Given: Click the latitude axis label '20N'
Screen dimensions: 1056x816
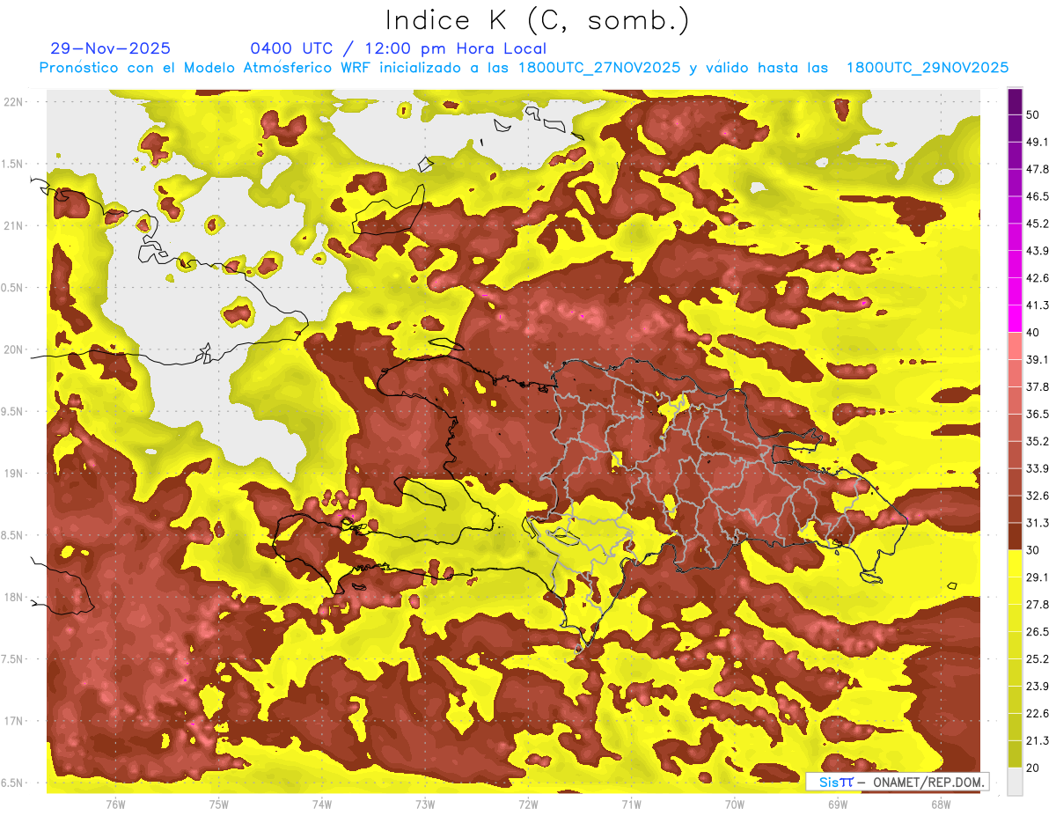Looking at the screenshot, I should (13, 349).
